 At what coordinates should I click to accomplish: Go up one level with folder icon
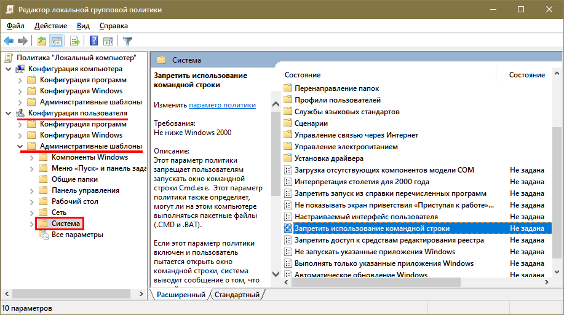coord(42,41)
